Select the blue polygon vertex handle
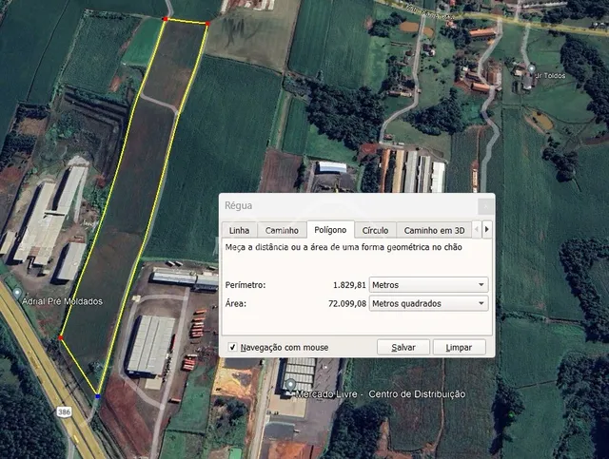 click(98, 396)
